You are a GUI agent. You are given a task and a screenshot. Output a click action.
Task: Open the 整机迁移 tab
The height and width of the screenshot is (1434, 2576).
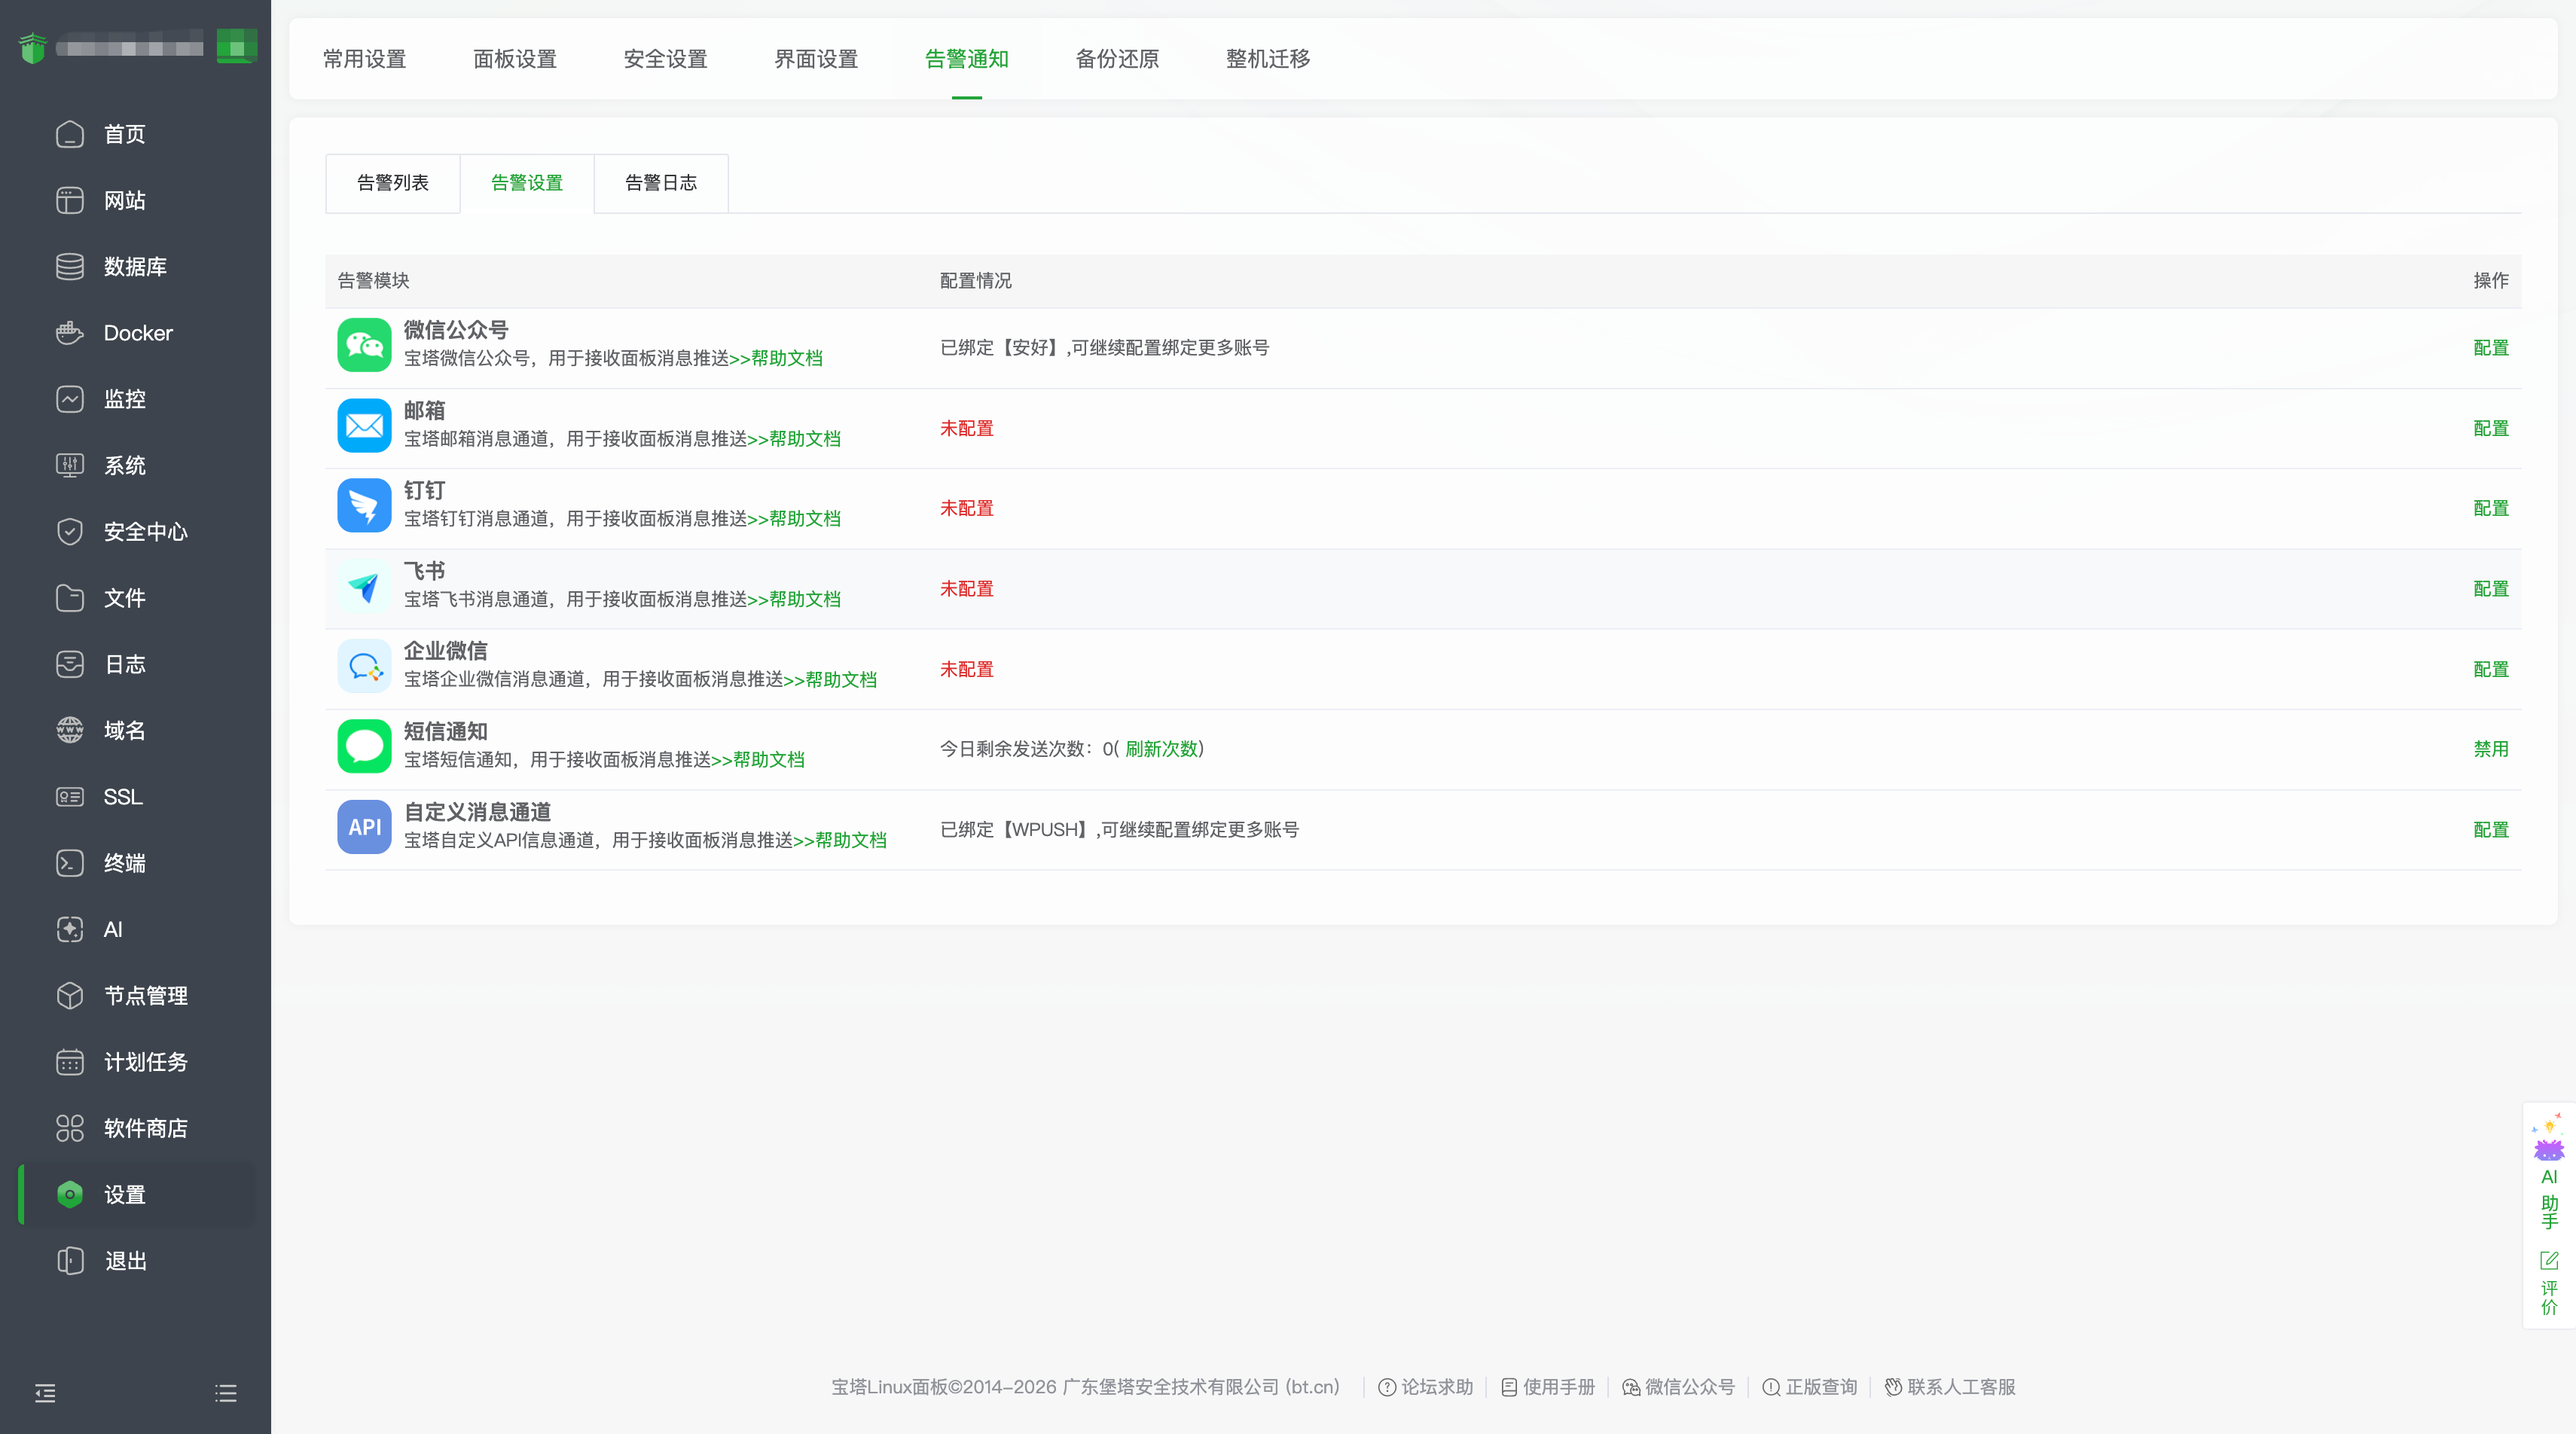click(1268, 59)
